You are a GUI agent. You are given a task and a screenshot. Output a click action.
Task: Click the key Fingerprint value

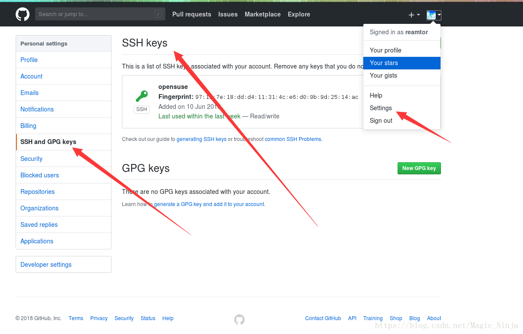277,97
